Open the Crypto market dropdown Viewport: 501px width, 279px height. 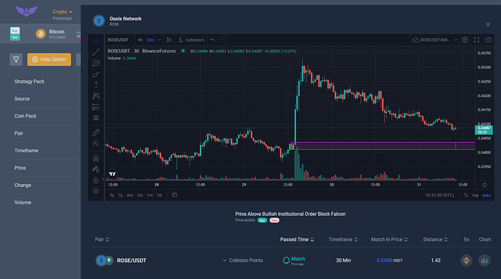pos(62,12)
